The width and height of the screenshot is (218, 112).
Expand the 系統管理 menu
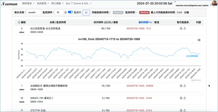(43, 4)
